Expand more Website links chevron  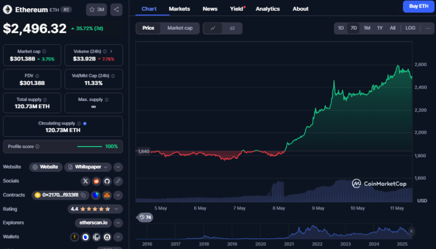click(118, 167)
